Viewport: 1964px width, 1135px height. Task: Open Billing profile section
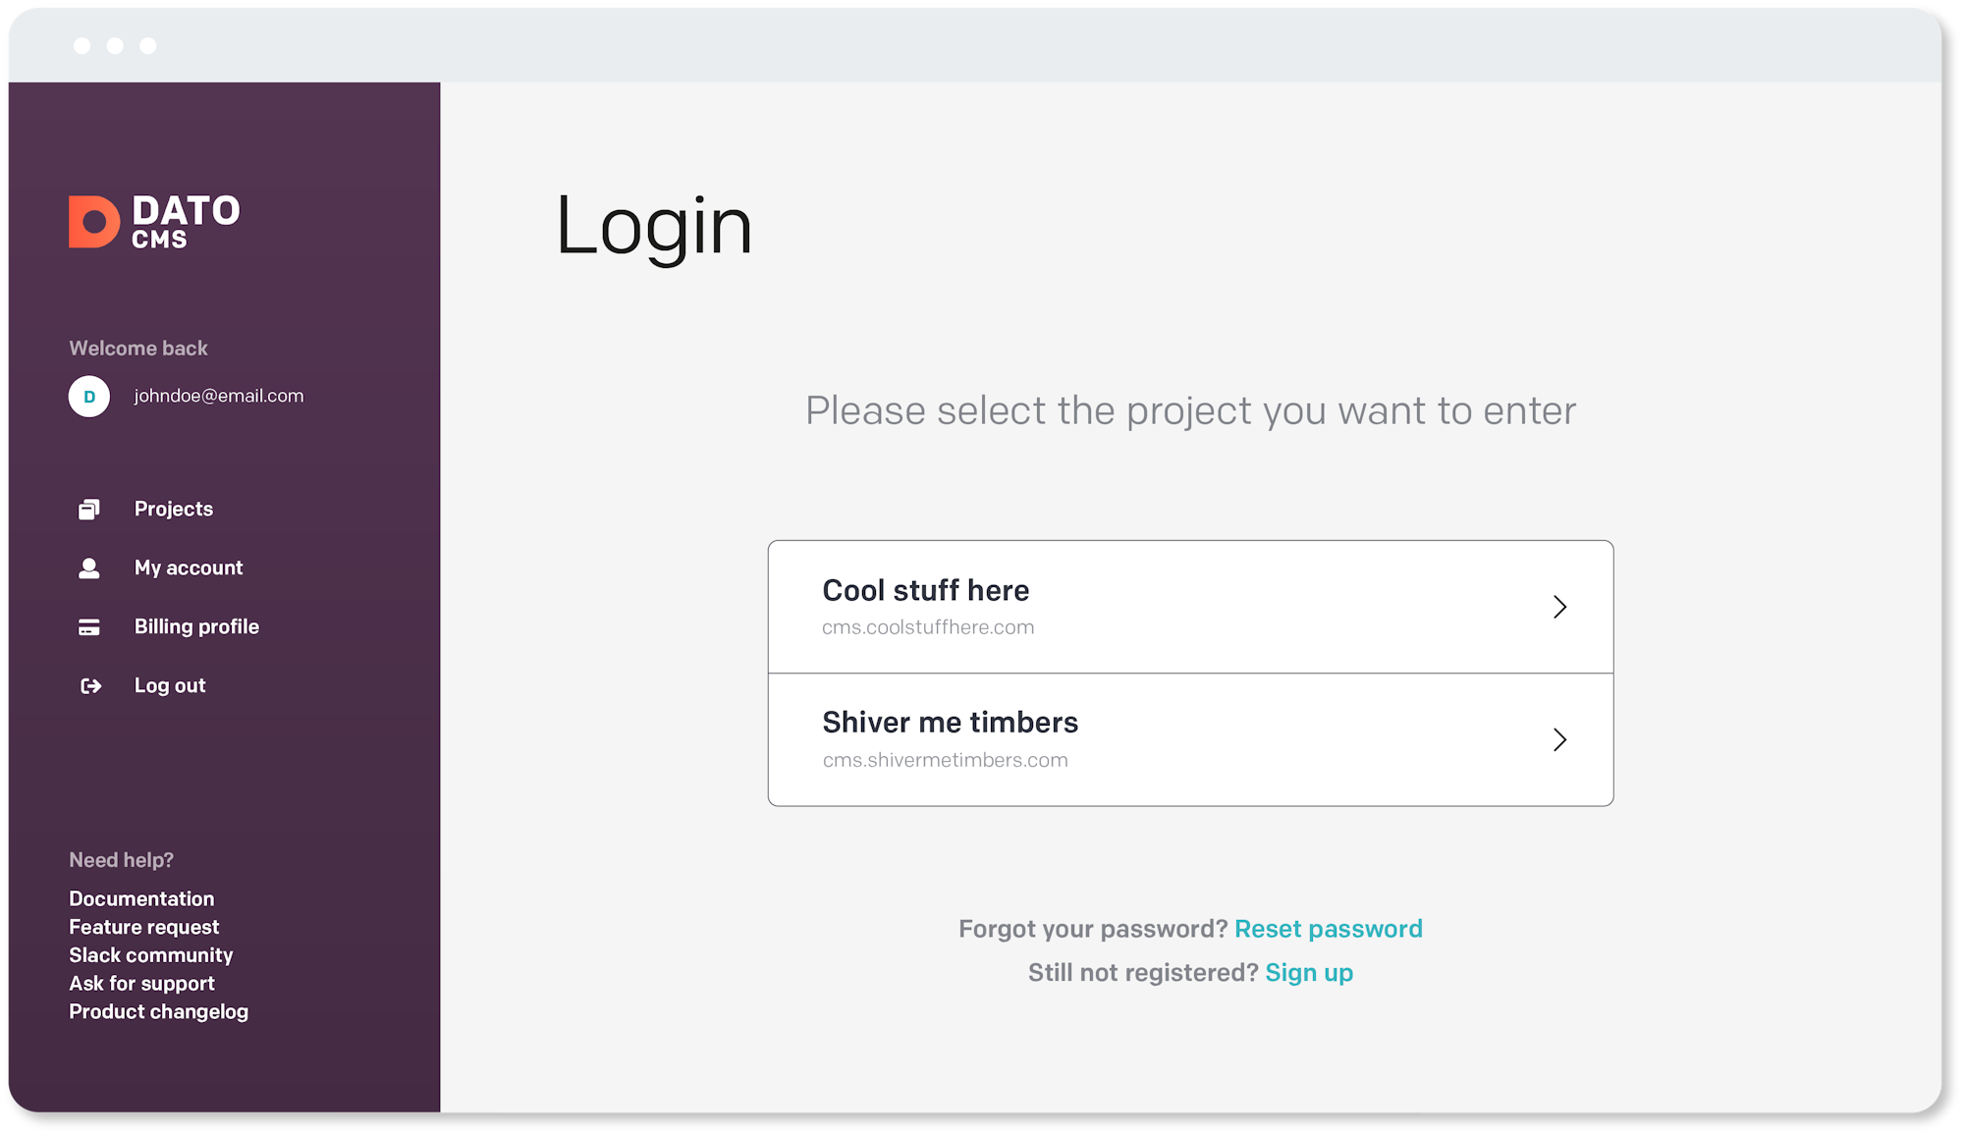pyautogui.click(x=196, y=626)
